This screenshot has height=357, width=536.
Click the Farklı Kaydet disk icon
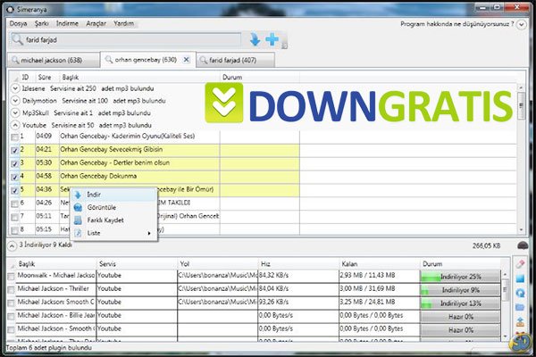(x=78, y=220)
